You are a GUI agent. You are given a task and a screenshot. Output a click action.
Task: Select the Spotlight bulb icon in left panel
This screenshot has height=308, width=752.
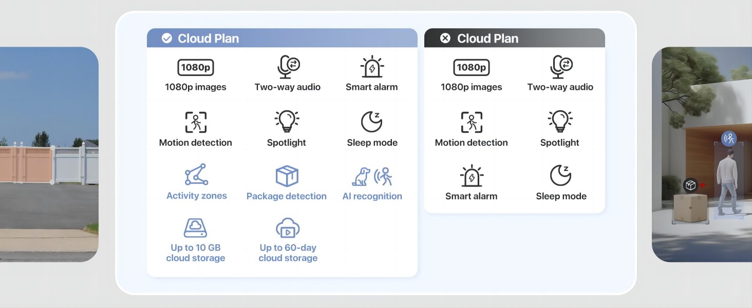pos(287,122)
